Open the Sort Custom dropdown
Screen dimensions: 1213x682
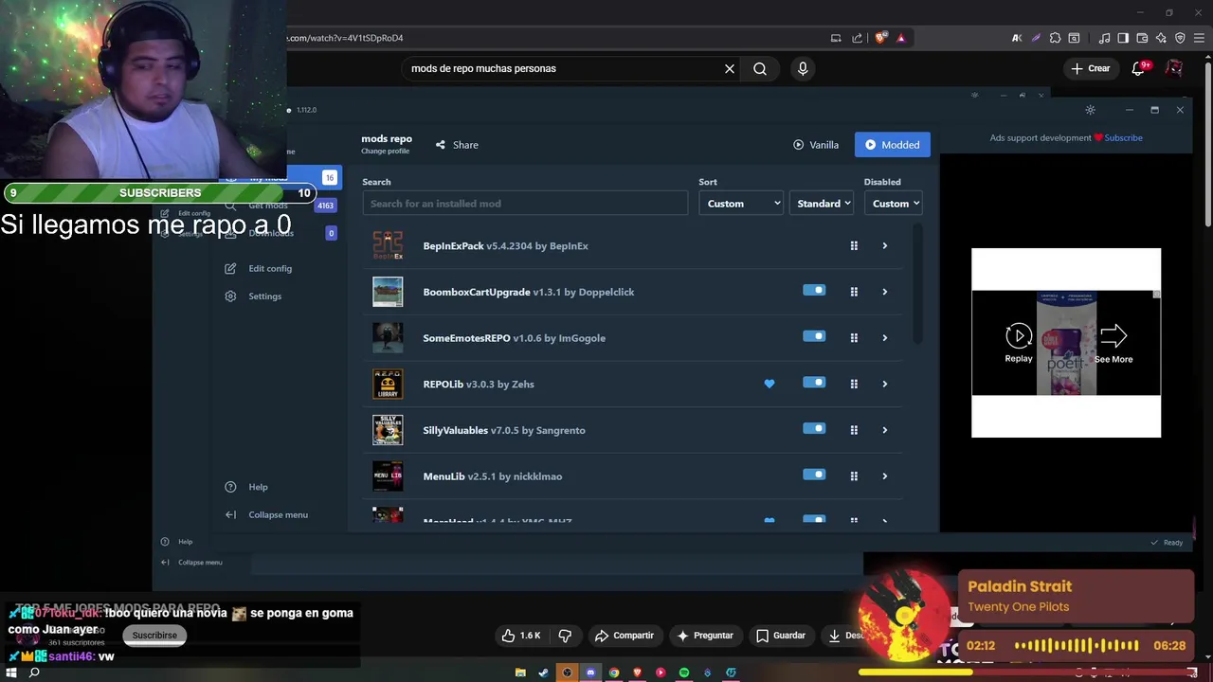[x=741, y=204]
